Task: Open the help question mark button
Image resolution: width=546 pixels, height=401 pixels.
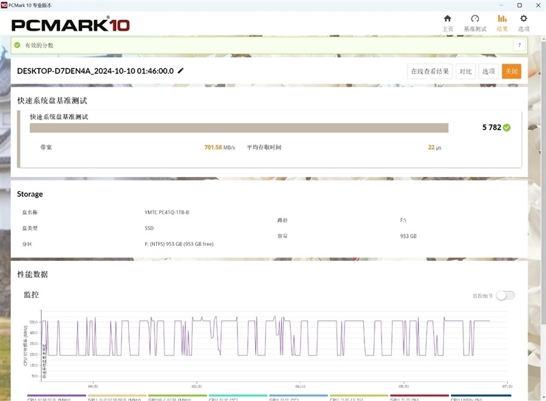Action: click(x=519, y=44)
